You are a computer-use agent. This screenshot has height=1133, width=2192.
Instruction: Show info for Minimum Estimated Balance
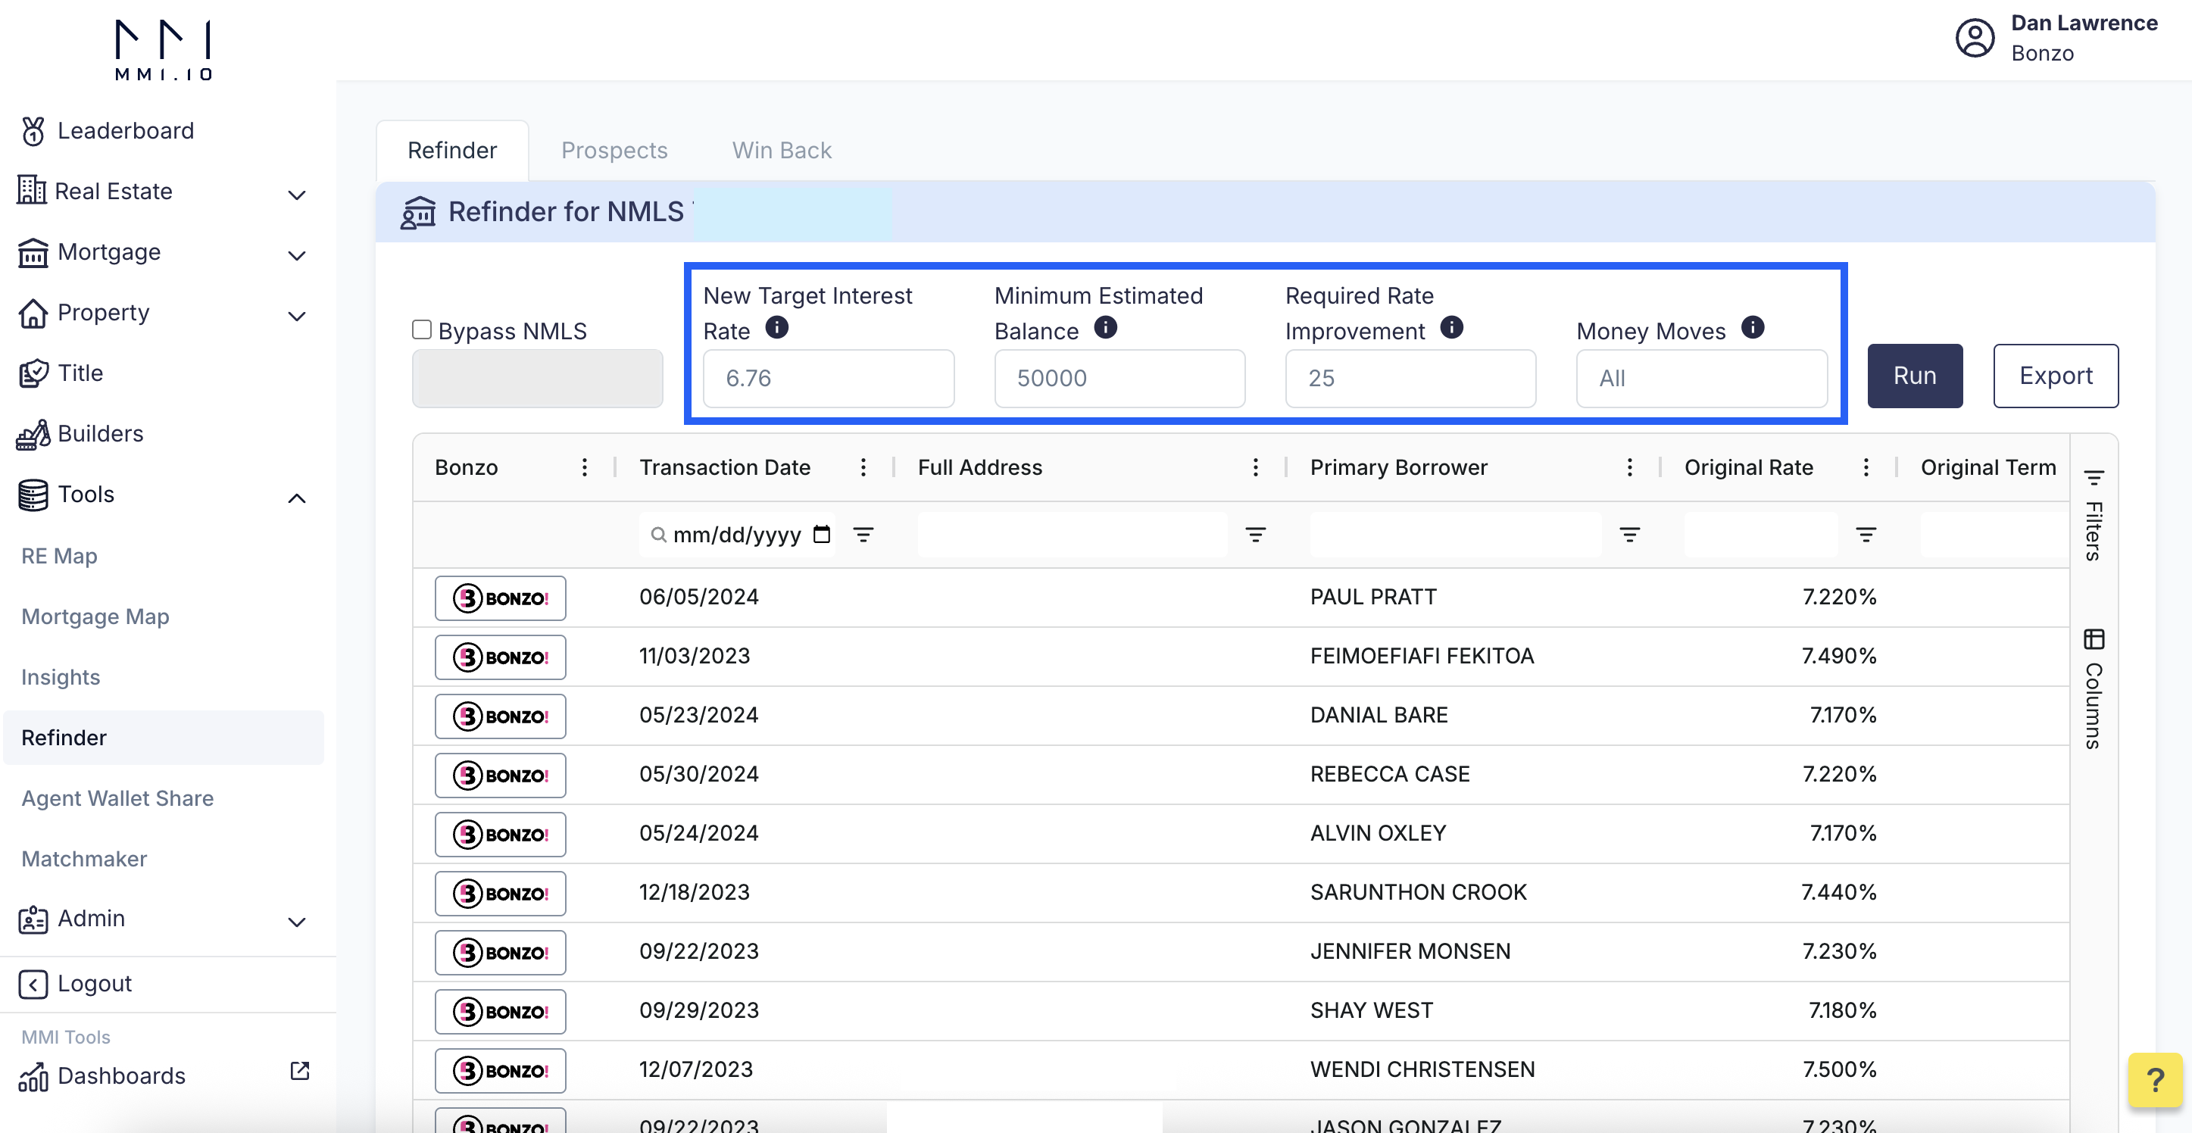click(x=1105, y=327)
